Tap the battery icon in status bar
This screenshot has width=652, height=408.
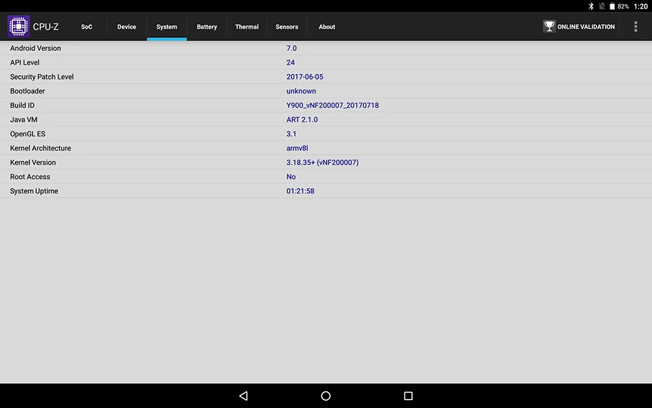pyautogui.click(x=612, y=7)
